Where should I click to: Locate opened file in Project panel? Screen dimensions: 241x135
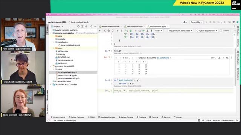point(78,27)
